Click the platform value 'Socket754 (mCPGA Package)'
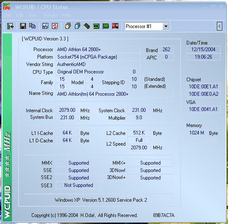Screen dimensions: 228x224 (x=98, y=57)
